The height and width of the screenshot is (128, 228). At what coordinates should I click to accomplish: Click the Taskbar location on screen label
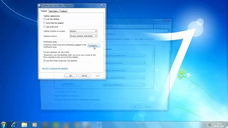coord(55,31)
